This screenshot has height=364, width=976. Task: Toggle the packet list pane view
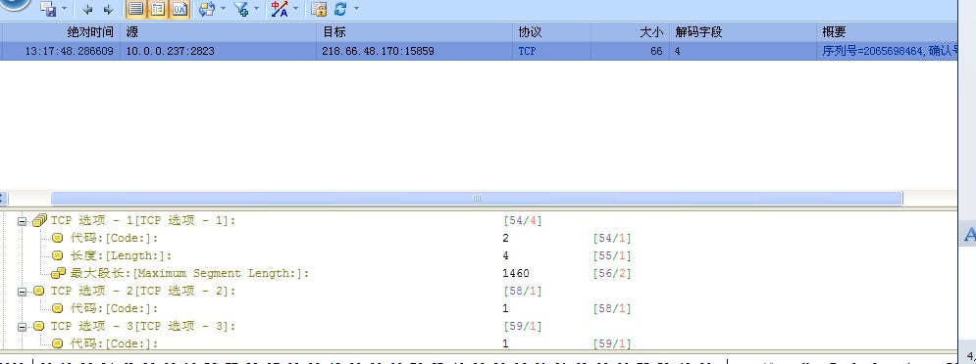coord(135,9)
